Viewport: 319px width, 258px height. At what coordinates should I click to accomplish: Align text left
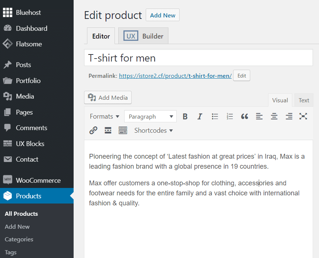[x=259, y=116]
